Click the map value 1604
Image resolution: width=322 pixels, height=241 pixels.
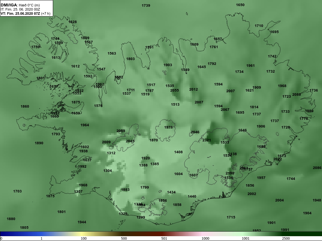coord(178,174)
